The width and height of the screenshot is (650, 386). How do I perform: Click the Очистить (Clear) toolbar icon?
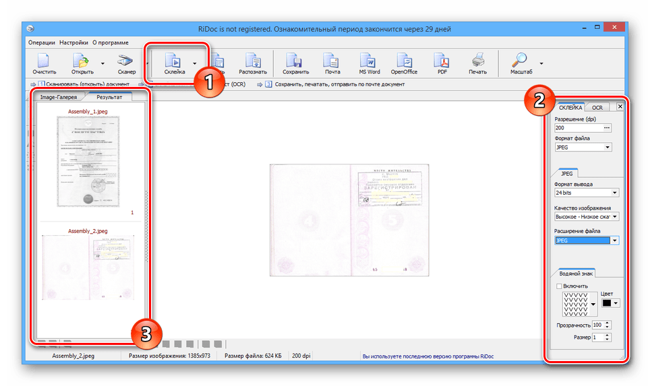pyautogui.click(x=44, y=63)
